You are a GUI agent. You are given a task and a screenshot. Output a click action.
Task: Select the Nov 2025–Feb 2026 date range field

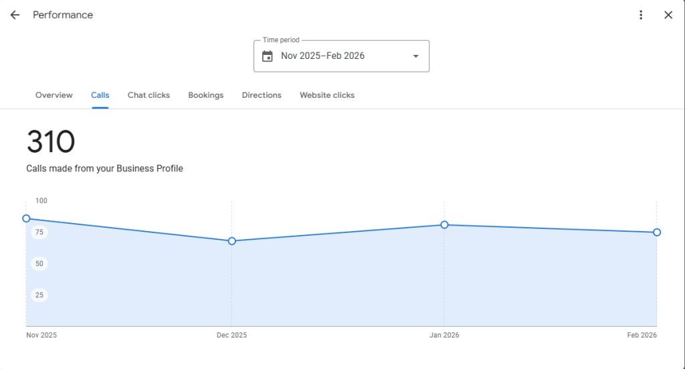tap(323, 56)
